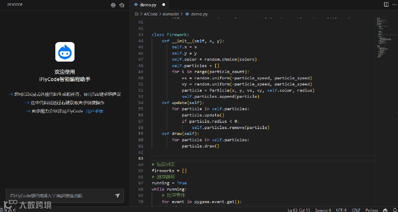Viewport: 398px width, 212px height.
Task: Switch to the demo.py editor tab
Action: [148, 5]
